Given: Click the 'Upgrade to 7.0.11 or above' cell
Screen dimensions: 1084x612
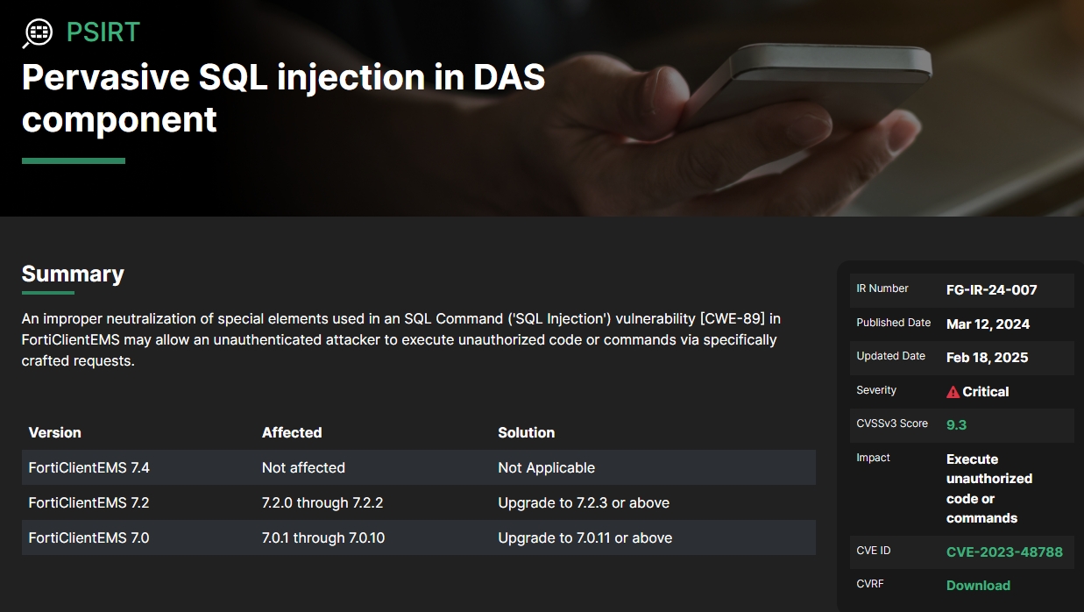Looking at the screenshot, I should pyautogui.click(x=585, y=537).
